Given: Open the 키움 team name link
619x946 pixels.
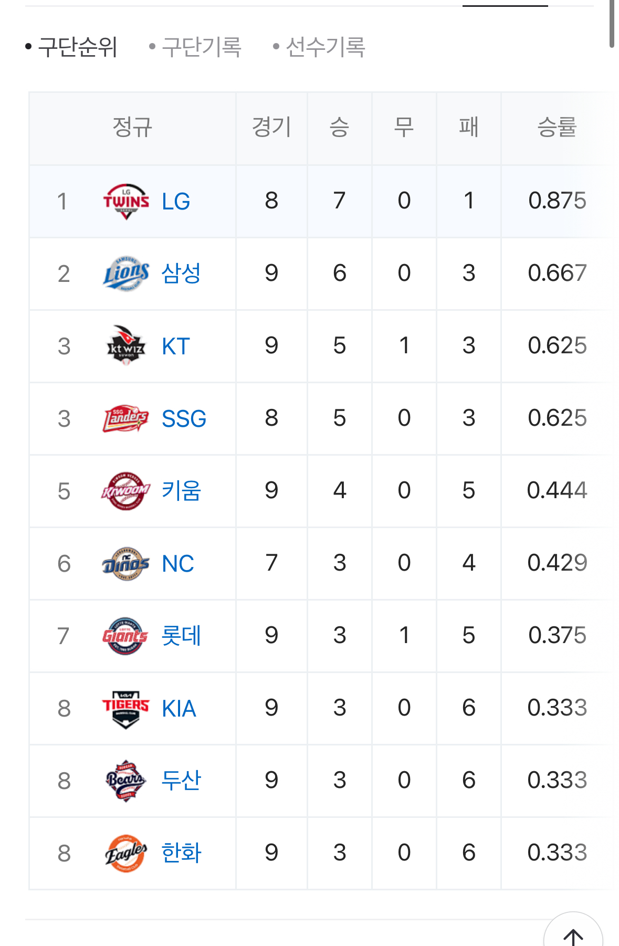Looking at the screenshot, I should 181,491.
